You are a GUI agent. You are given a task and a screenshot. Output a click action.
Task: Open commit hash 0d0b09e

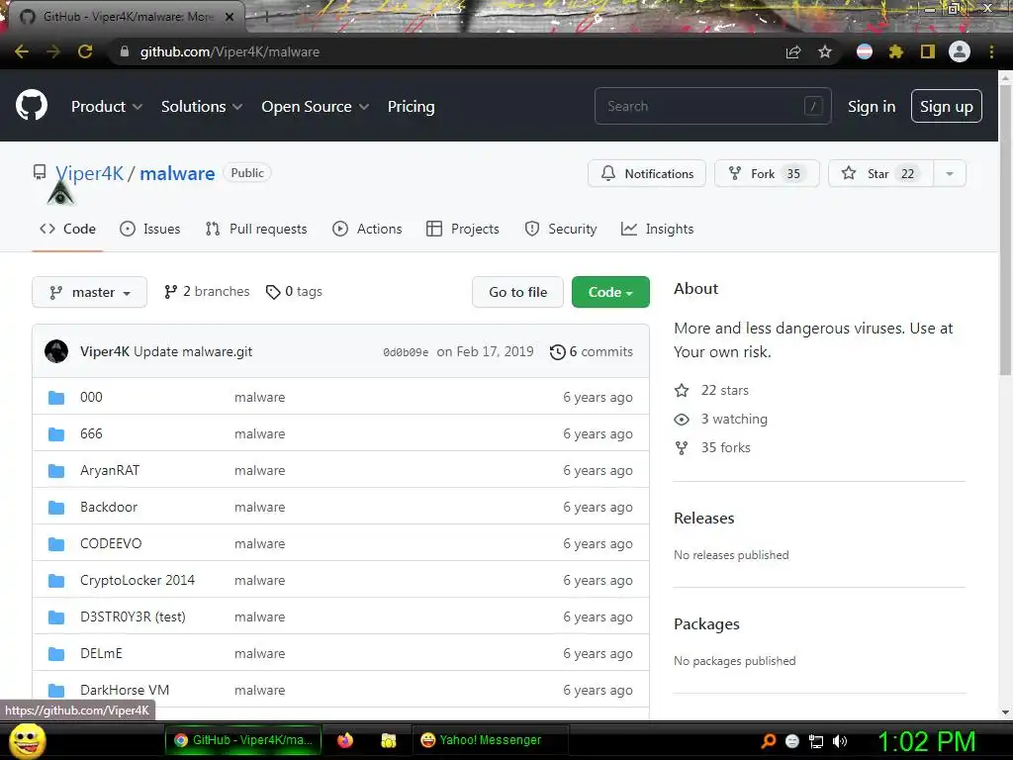(406, 352)
